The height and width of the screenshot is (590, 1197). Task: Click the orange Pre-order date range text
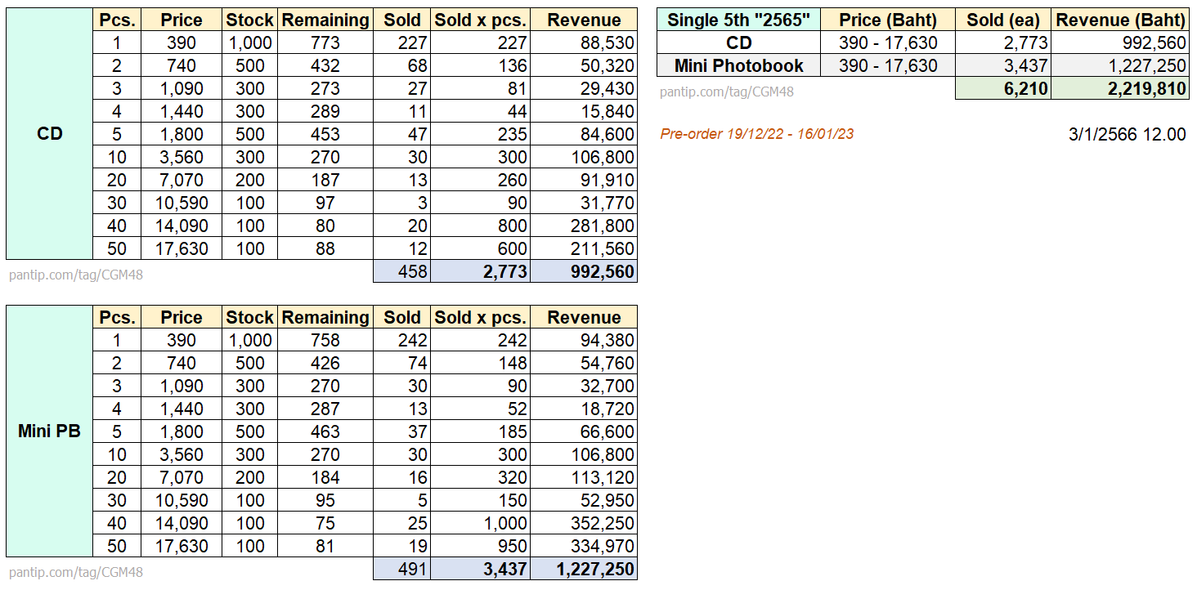coord(756,134)
